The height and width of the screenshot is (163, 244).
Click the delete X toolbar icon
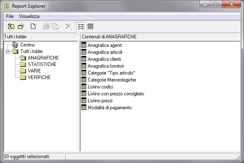[x=68, y=26]
